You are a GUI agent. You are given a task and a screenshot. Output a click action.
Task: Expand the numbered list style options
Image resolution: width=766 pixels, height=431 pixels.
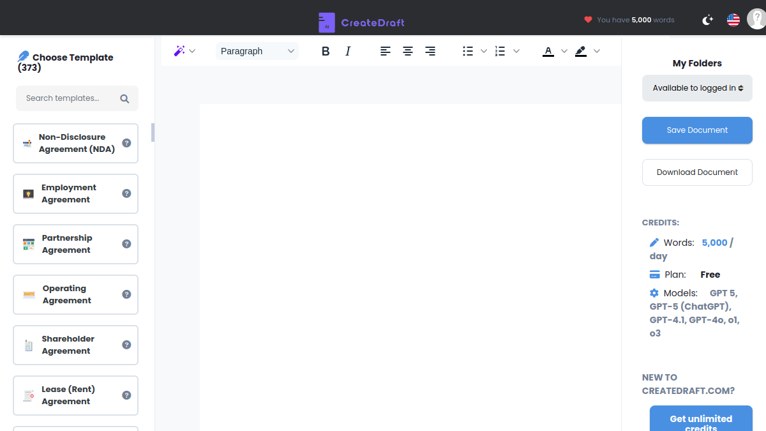[516, 51]
